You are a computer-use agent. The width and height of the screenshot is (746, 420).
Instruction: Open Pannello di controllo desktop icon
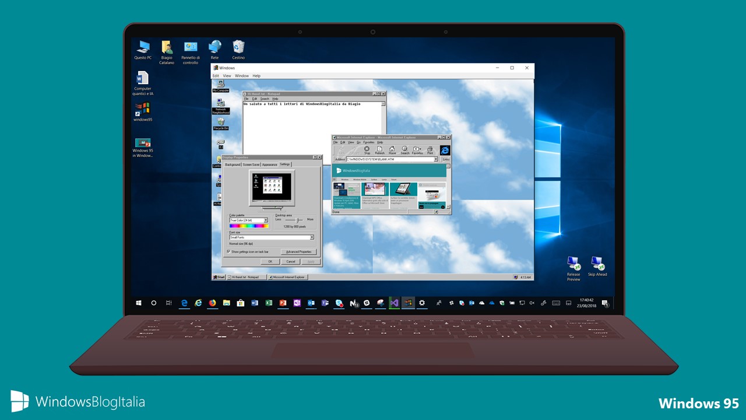tap(191, 52)
